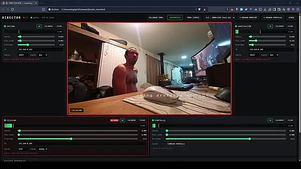Open the tab search chevron in title bar
Screen dimensions: 301x169
pyautogui.click(x=277, y=3)
